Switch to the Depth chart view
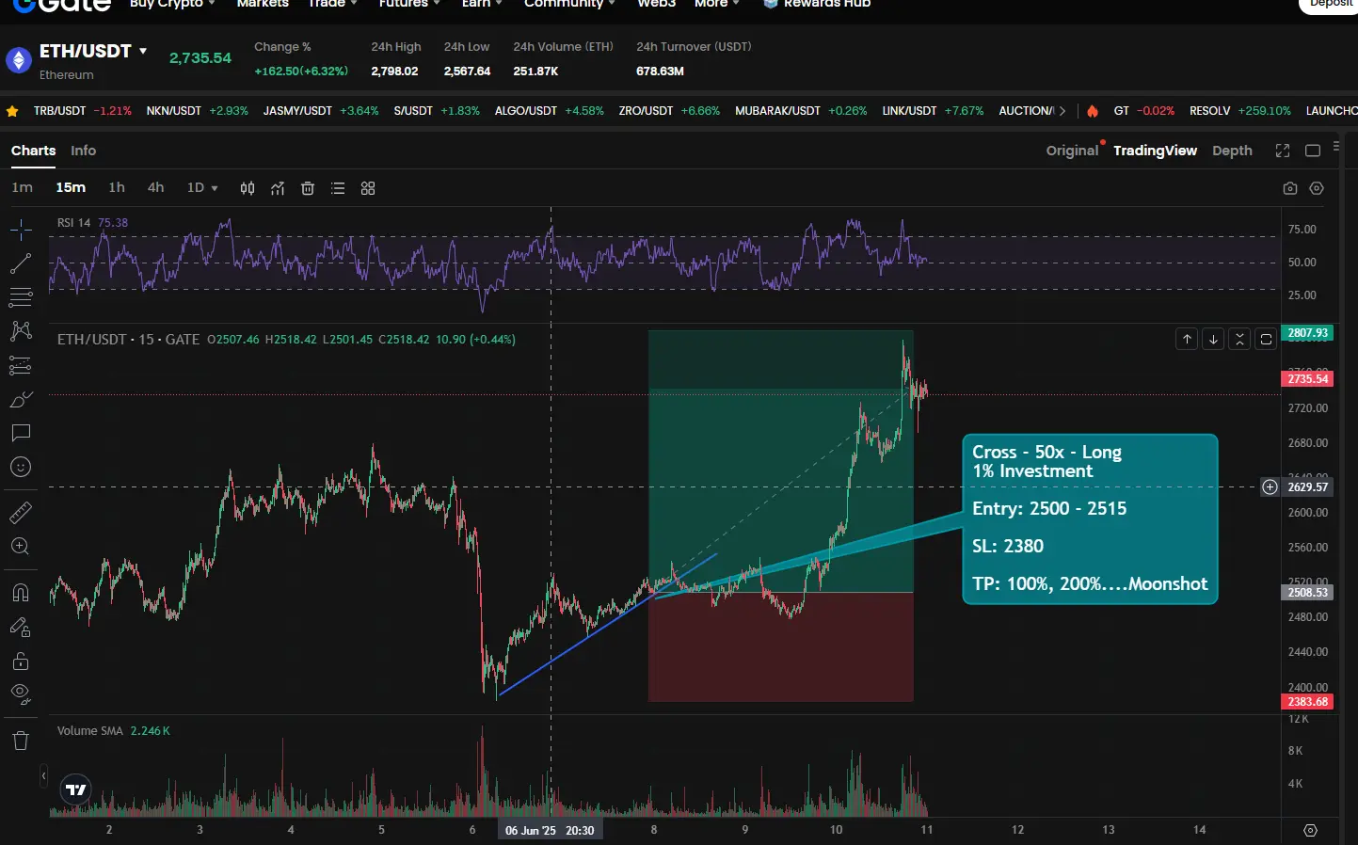Viewport: 1358px width, 845px height. pos(1232,151)
